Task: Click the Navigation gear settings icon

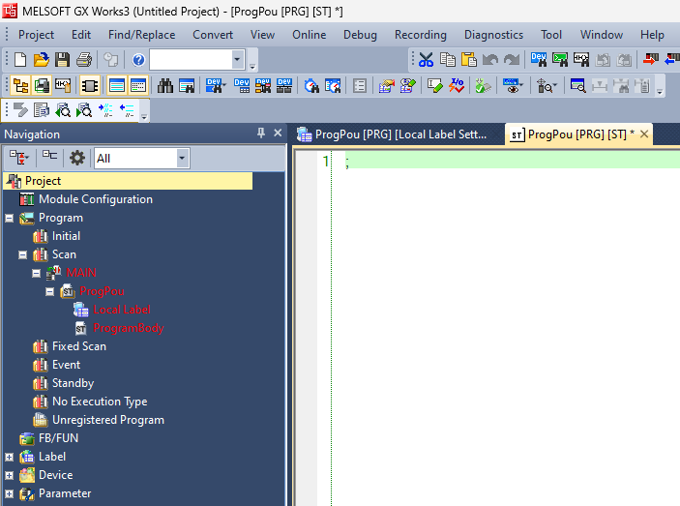Action: (x=77, y=158)
